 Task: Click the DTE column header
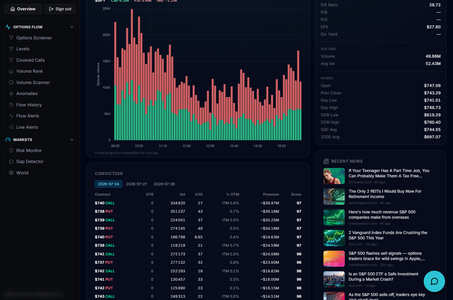tap(150, 195)
